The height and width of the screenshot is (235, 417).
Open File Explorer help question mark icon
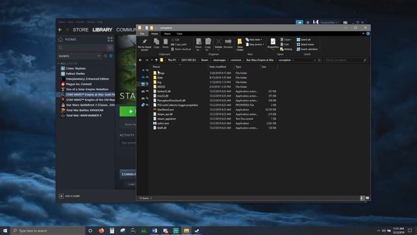[x=368, y=33]
